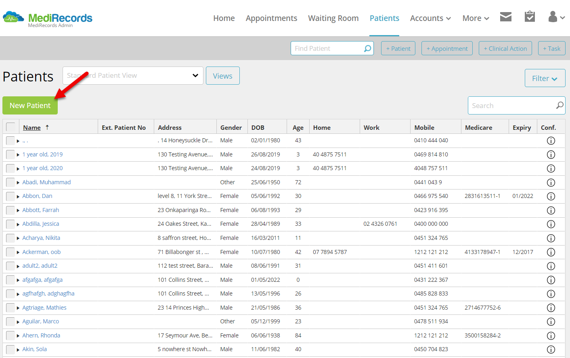570x358 pixels.
Task: Expand the Accounts menu
Action: coord(430,18)
